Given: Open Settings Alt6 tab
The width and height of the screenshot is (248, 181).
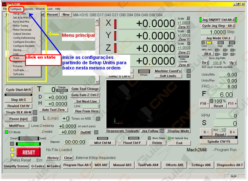Looking at the screenshot, I should (x=201, y=165).
